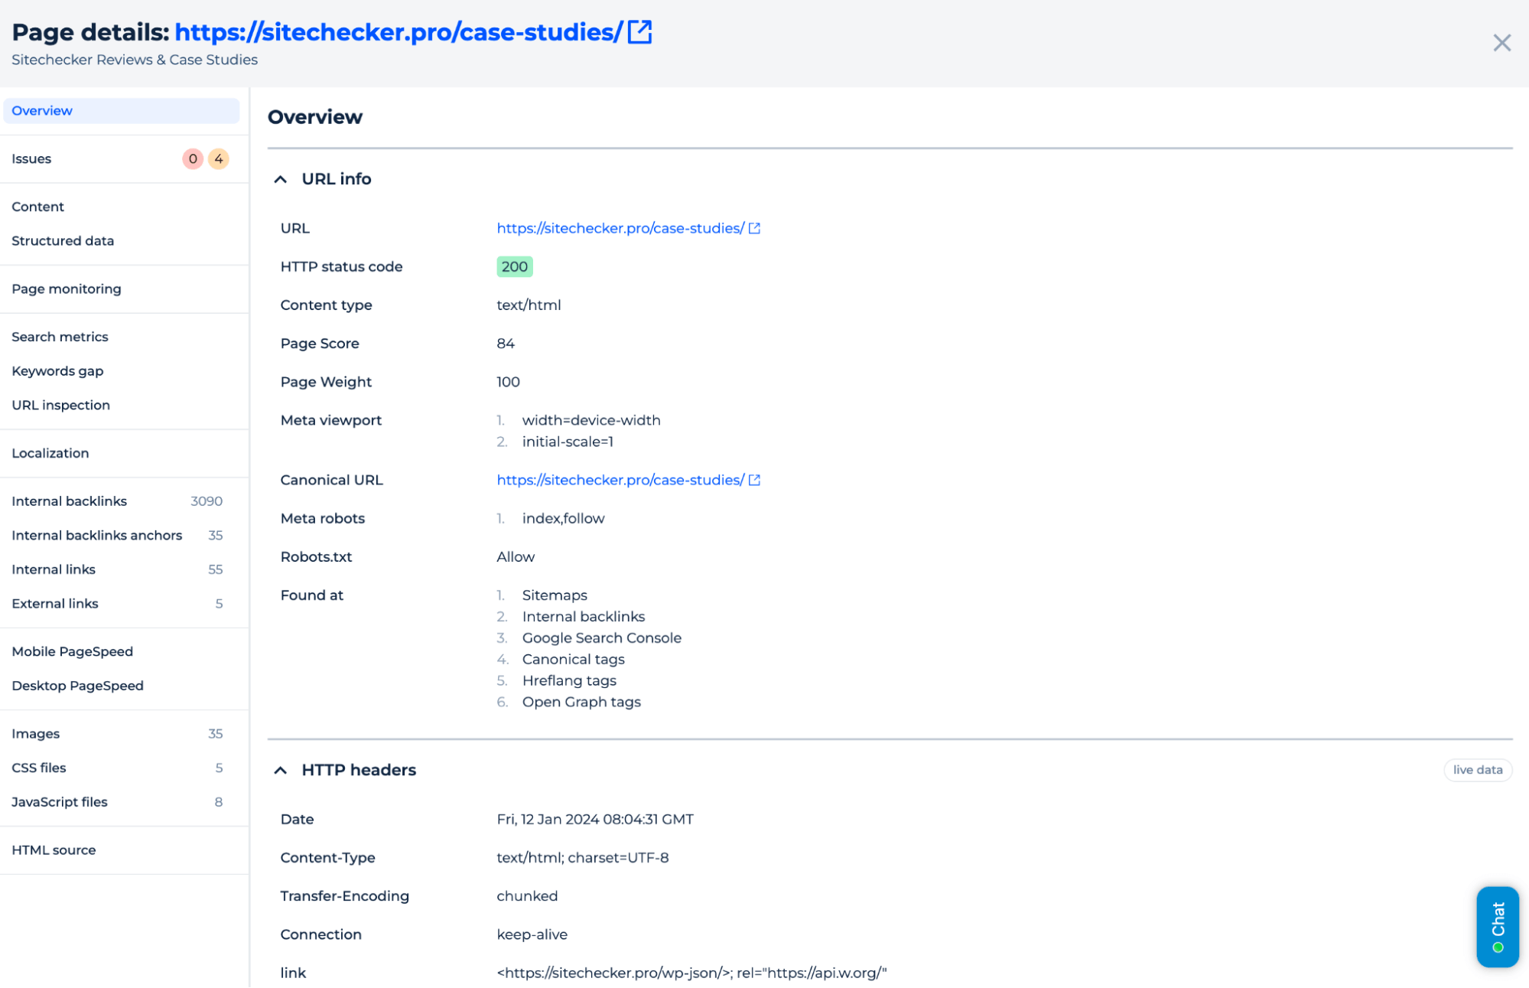This screenshot has height=988, width=1529.
Task: Close the page details panel
Action: click(x=1501, y=43)
